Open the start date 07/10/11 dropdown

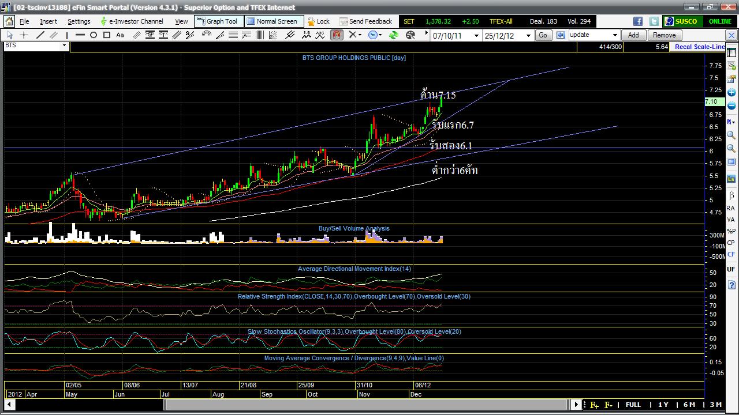[476, 35]
